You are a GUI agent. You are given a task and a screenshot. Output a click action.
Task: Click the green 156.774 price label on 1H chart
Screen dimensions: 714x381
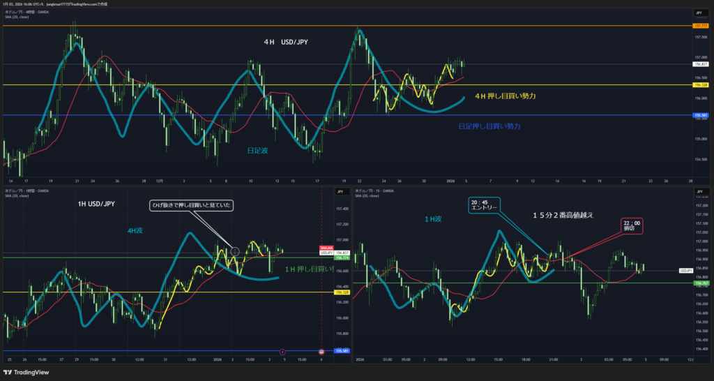(342, 258)
